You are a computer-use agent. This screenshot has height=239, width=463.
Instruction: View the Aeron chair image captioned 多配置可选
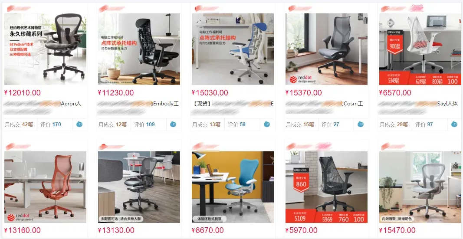[x=139, y=187]
